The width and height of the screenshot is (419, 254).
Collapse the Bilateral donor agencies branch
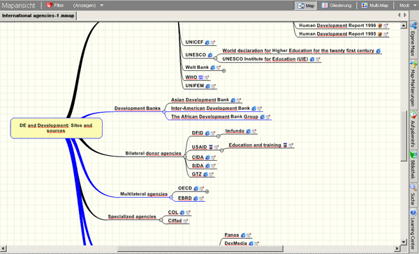click(x=185, y=157)
